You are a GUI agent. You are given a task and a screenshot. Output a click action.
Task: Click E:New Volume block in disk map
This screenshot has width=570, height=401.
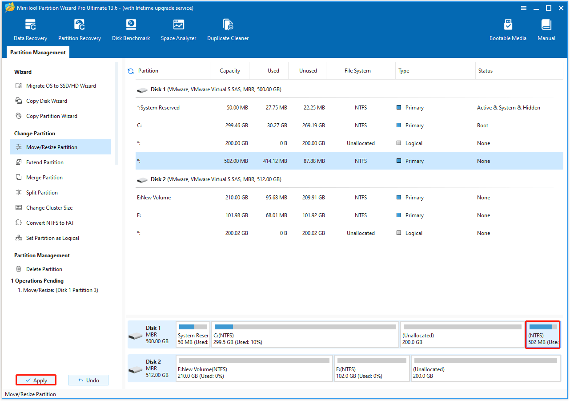(x=254, y=369)
